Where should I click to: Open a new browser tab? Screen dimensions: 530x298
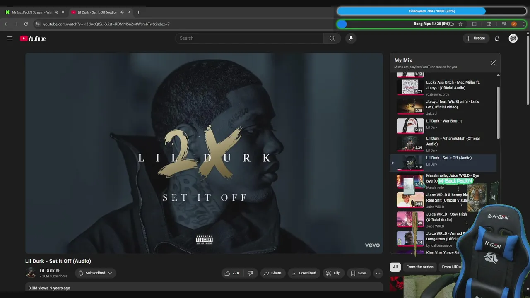coord(138,12)
